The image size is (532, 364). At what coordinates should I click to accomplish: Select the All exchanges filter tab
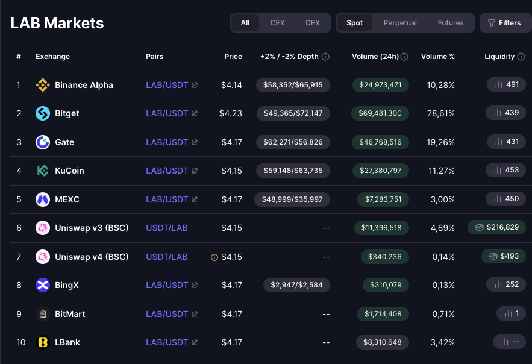[245, 23]
